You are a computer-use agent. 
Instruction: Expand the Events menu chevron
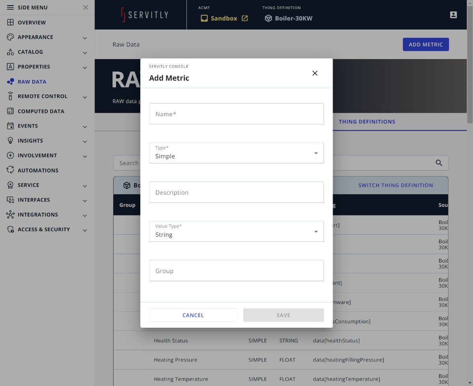coord(85,126)
